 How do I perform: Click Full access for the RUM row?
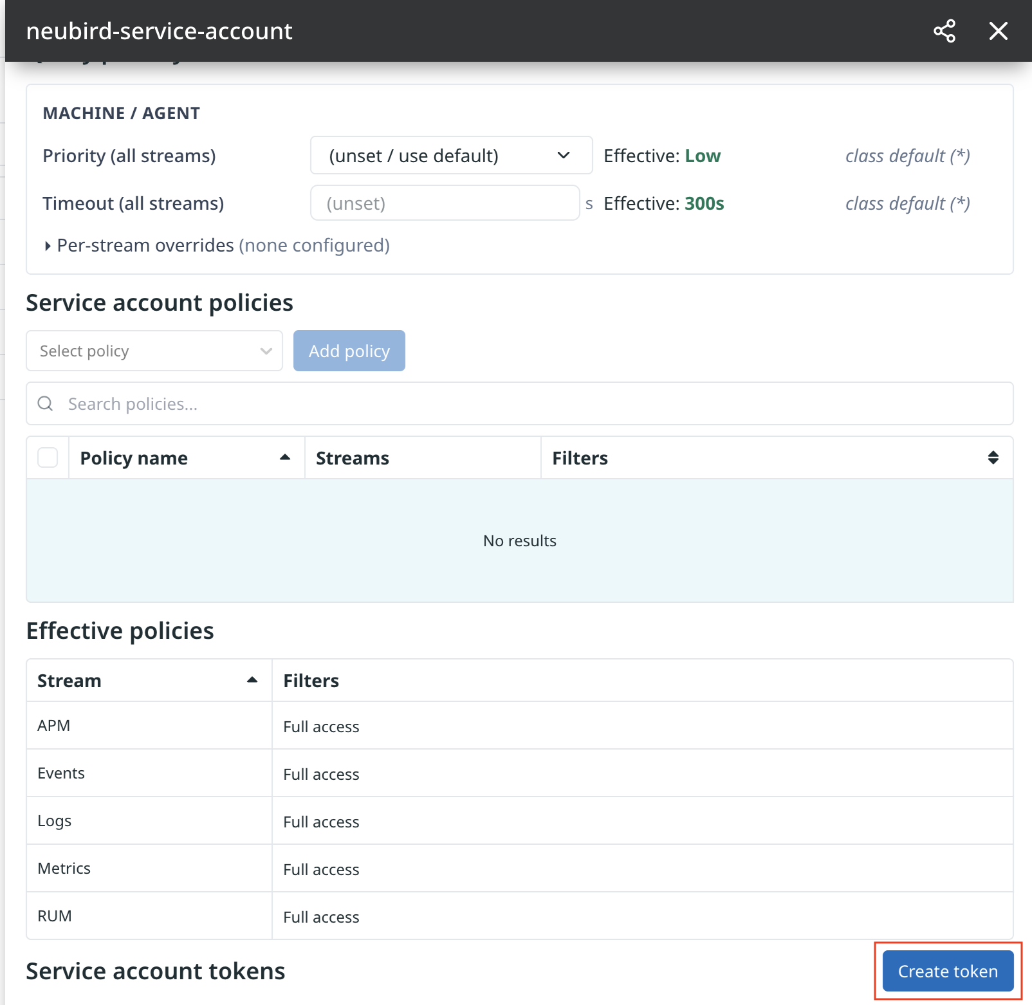[x=321, y=917]
